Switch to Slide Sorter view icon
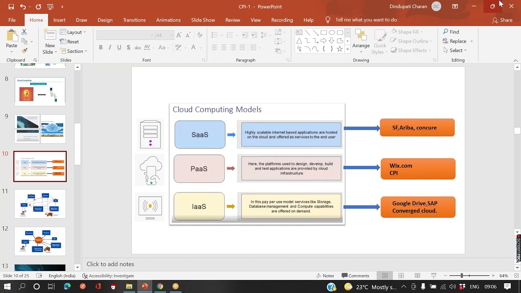 click(x=401, y=276)
